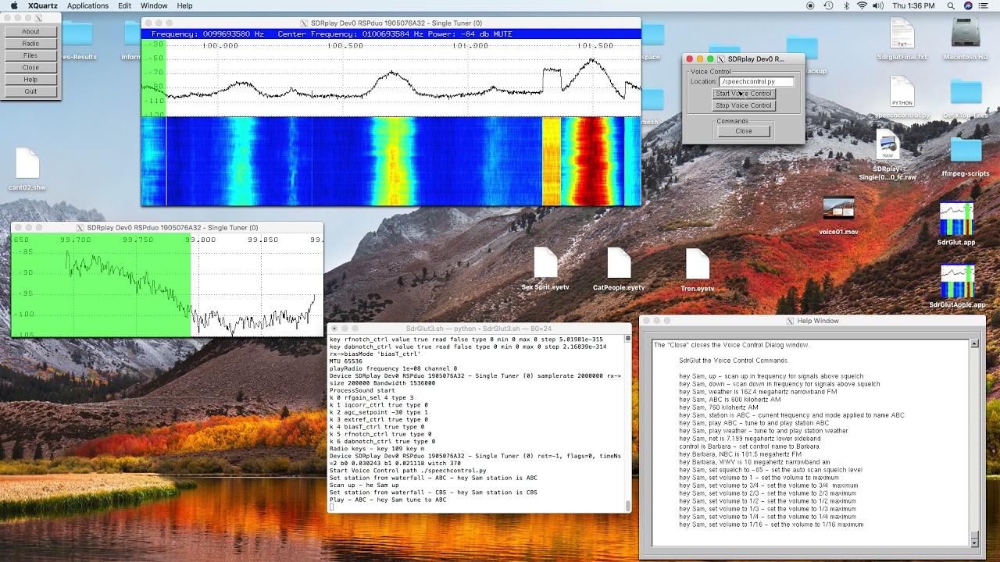Click help line 'hey Barbara, NBC is 101.5 megahertz FM'
1000x562 pixels.
tap(740, 454)
